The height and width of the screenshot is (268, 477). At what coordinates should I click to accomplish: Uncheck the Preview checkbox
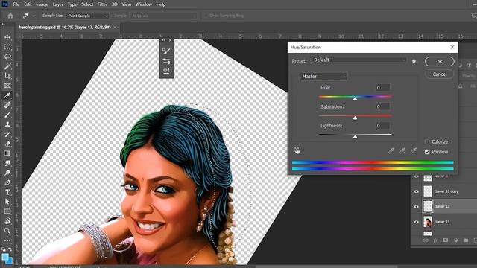coord(427,152)
